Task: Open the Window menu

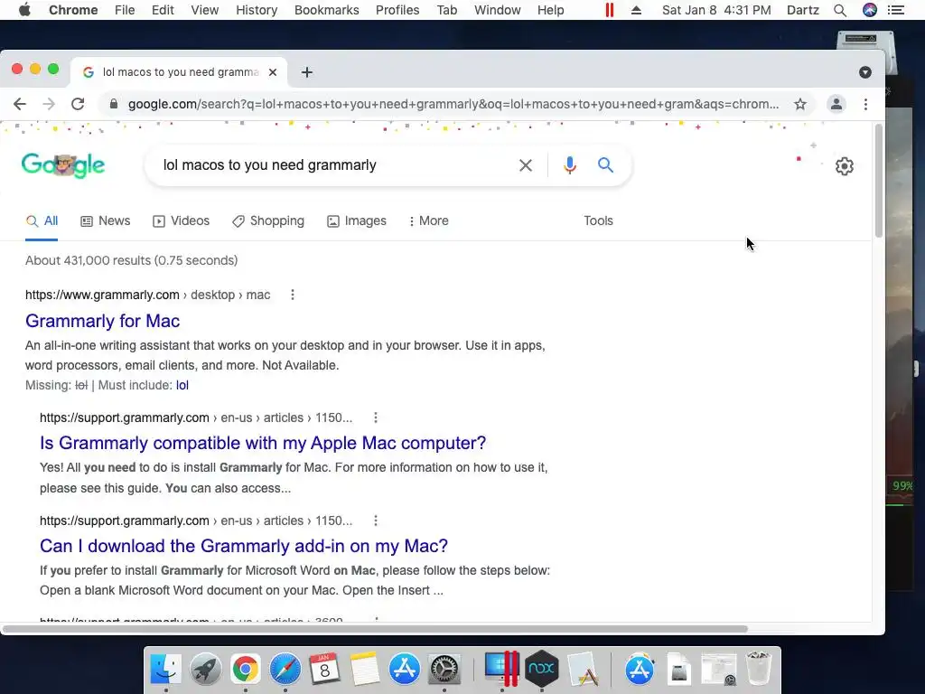Action: coord(498,10)
